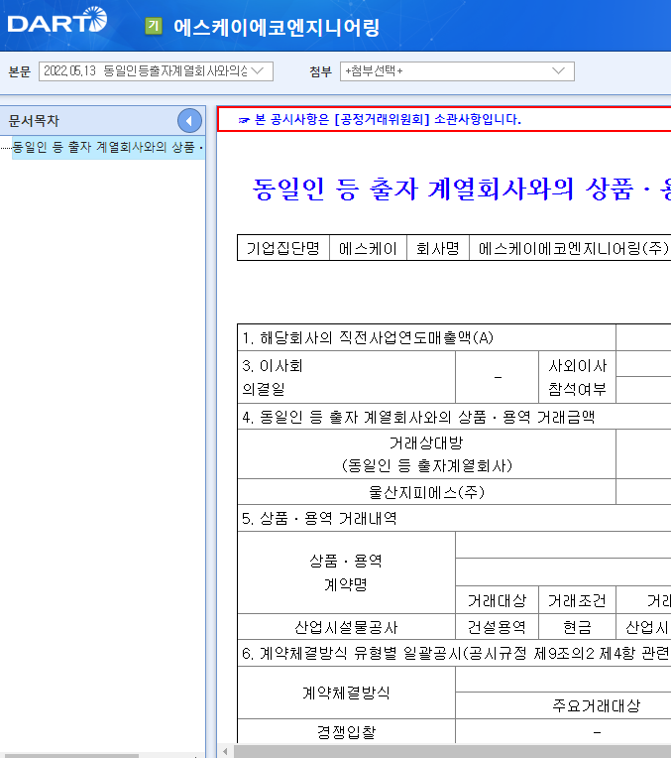671x758 pixels.
Task: Click the document's horizontal scrollbar left arrow
Action: tap(225, 751)
